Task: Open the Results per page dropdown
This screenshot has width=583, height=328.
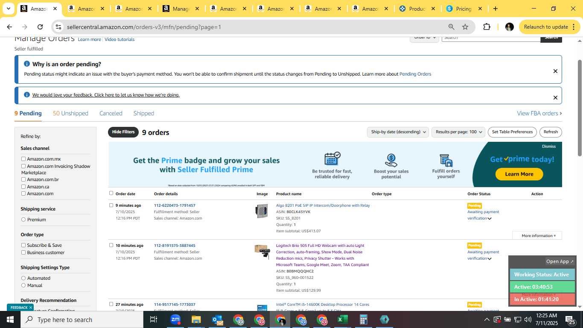Action: click(x=458, y=132)
